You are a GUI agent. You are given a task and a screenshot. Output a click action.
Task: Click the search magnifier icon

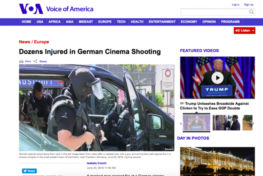pos(251,12)
